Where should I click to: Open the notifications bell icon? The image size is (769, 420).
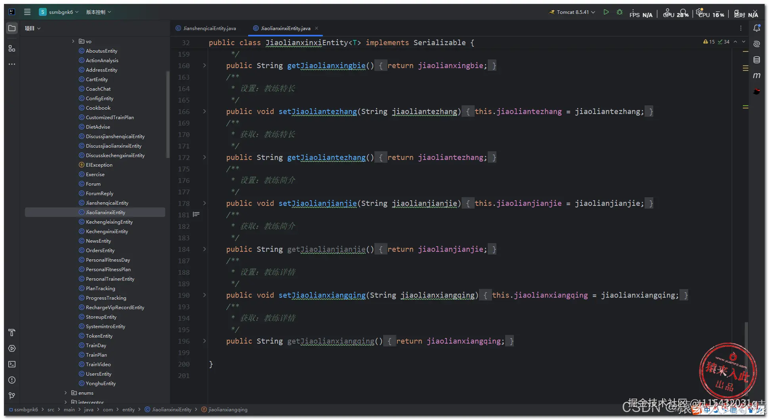tap(757, 28)
